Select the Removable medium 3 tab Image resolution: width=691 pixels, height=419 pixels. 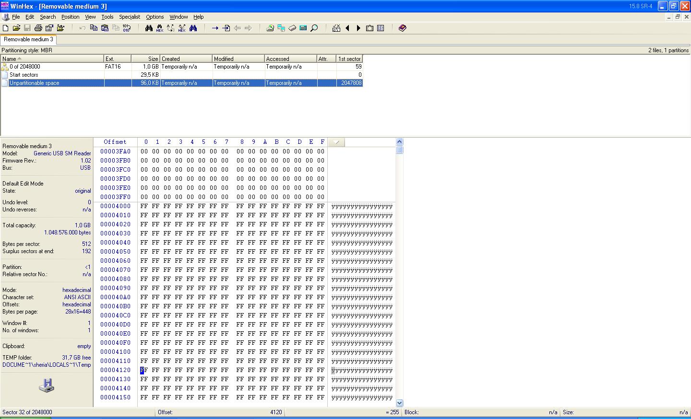point(28,39)
